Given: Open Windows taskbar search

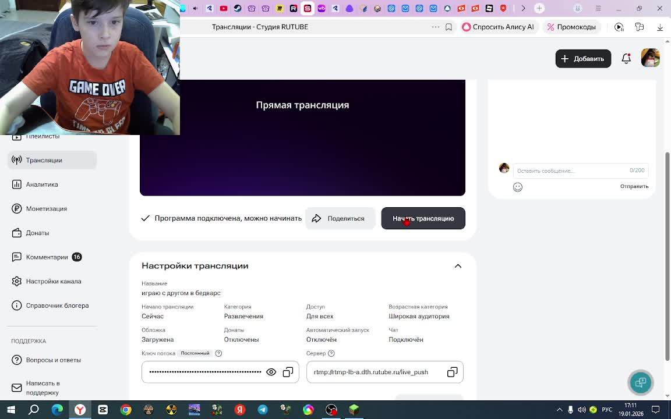Looking at the screenshot, I should point(33,410).
